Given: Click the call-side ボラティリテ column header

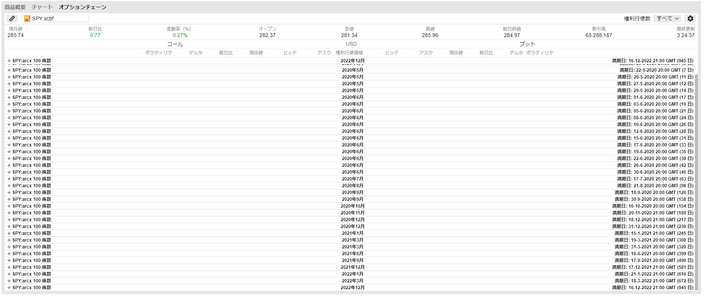Looking at the screenshot, I should point(158,53).
